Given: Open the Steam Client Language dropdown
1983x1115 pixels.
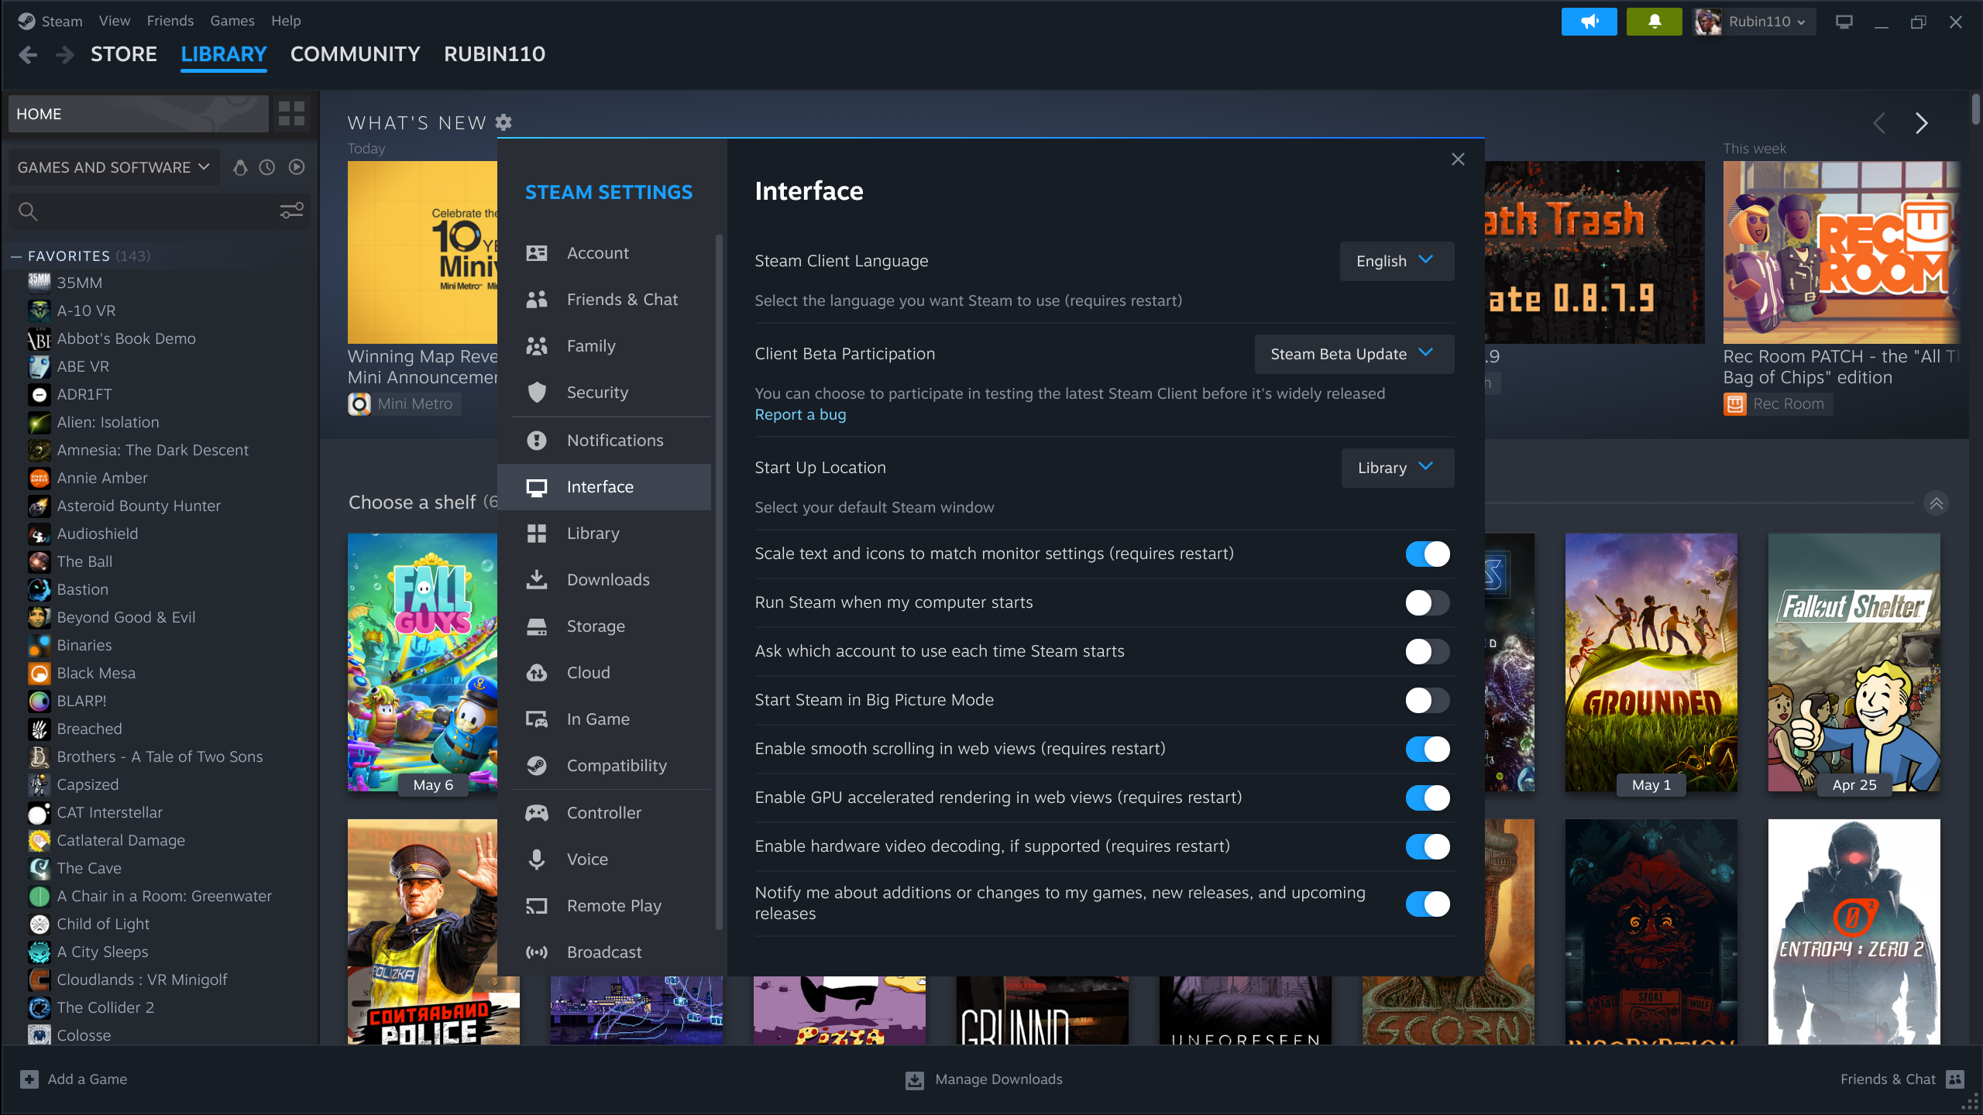Looking at the screenshot, I should (x=1397, y=261).
